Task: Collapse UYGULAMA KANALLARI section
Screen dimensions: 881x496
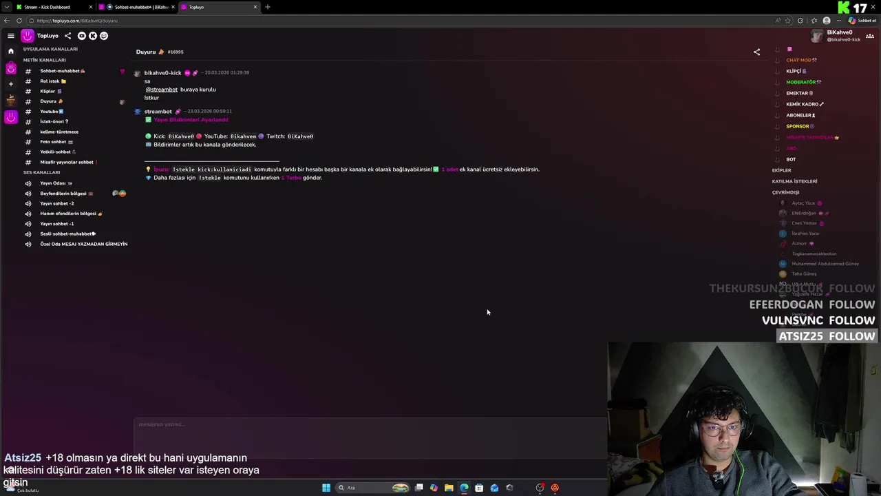Action: pyautogui.click(x=50, y=49)
